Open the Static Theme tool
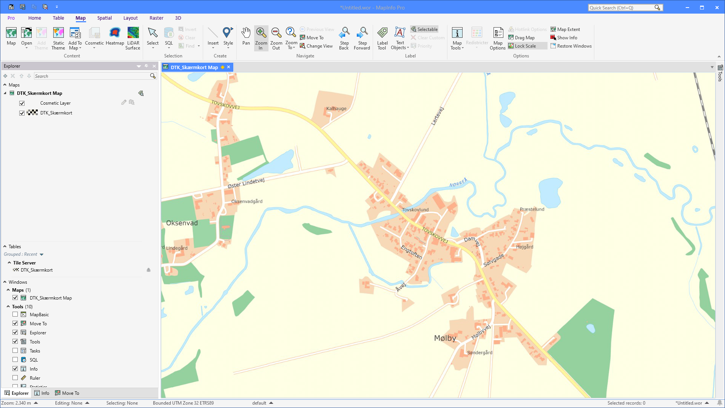This screenshot has width=725, height=408. 58,37
